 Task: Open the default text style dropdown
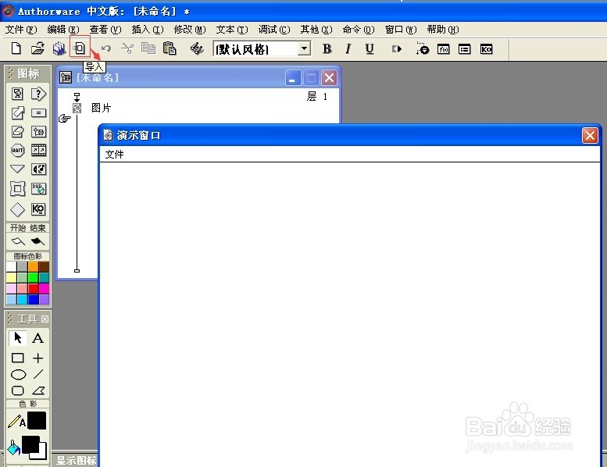(x=305, y=48)
